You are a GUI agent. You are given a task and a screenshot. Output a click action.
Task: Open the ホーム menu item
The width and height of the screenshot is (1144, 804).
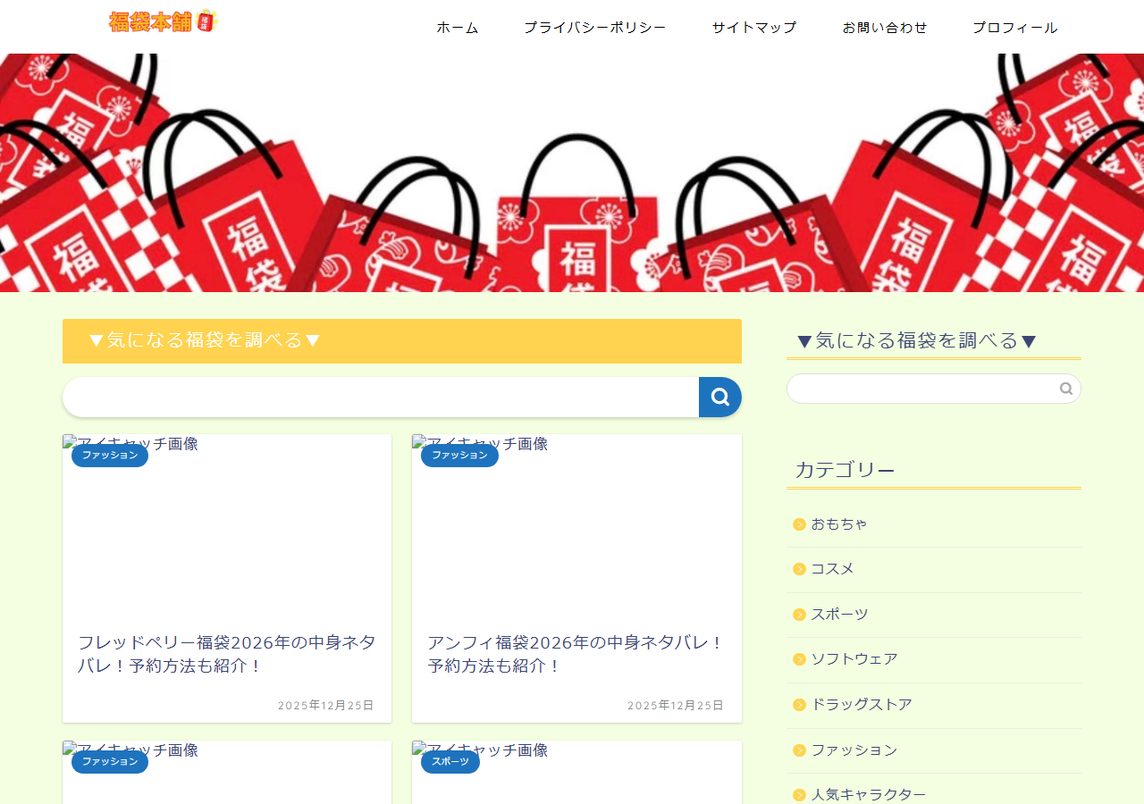click(x=458, y=28)
